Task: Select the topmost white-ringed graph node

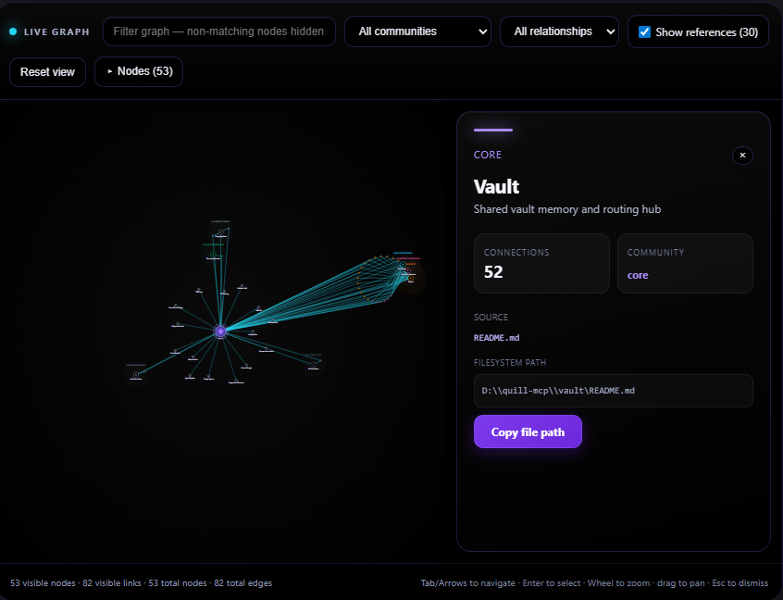Action: click(x=220, y=232)
